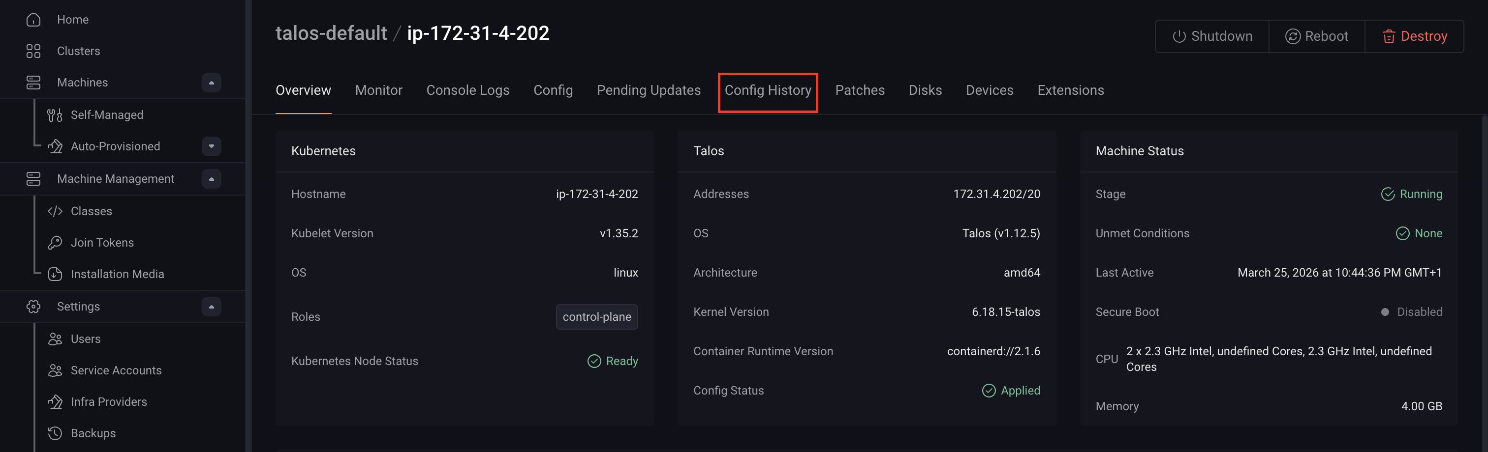Click the Service Accounts people icon
1488x452 pixels.
[x=55, y=370]
